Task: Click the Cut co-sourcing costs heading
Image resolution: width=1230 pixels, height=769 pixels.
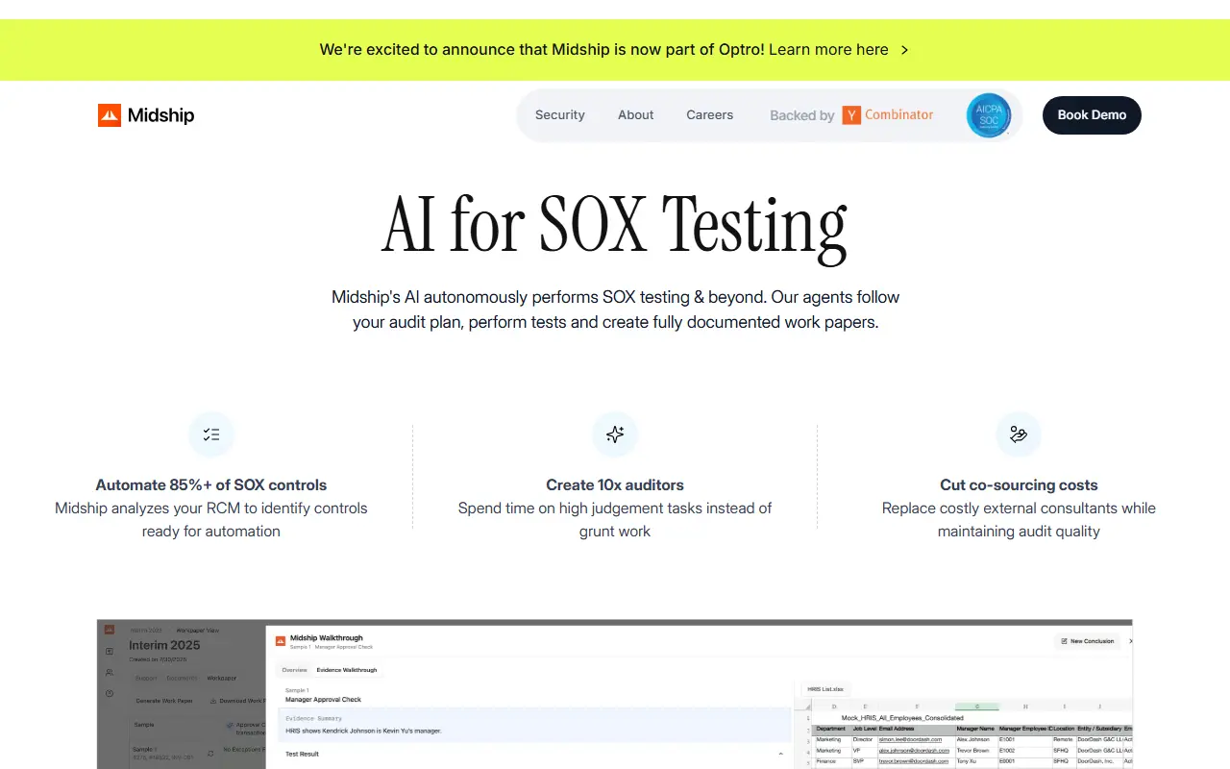Action: [1019, 485]
